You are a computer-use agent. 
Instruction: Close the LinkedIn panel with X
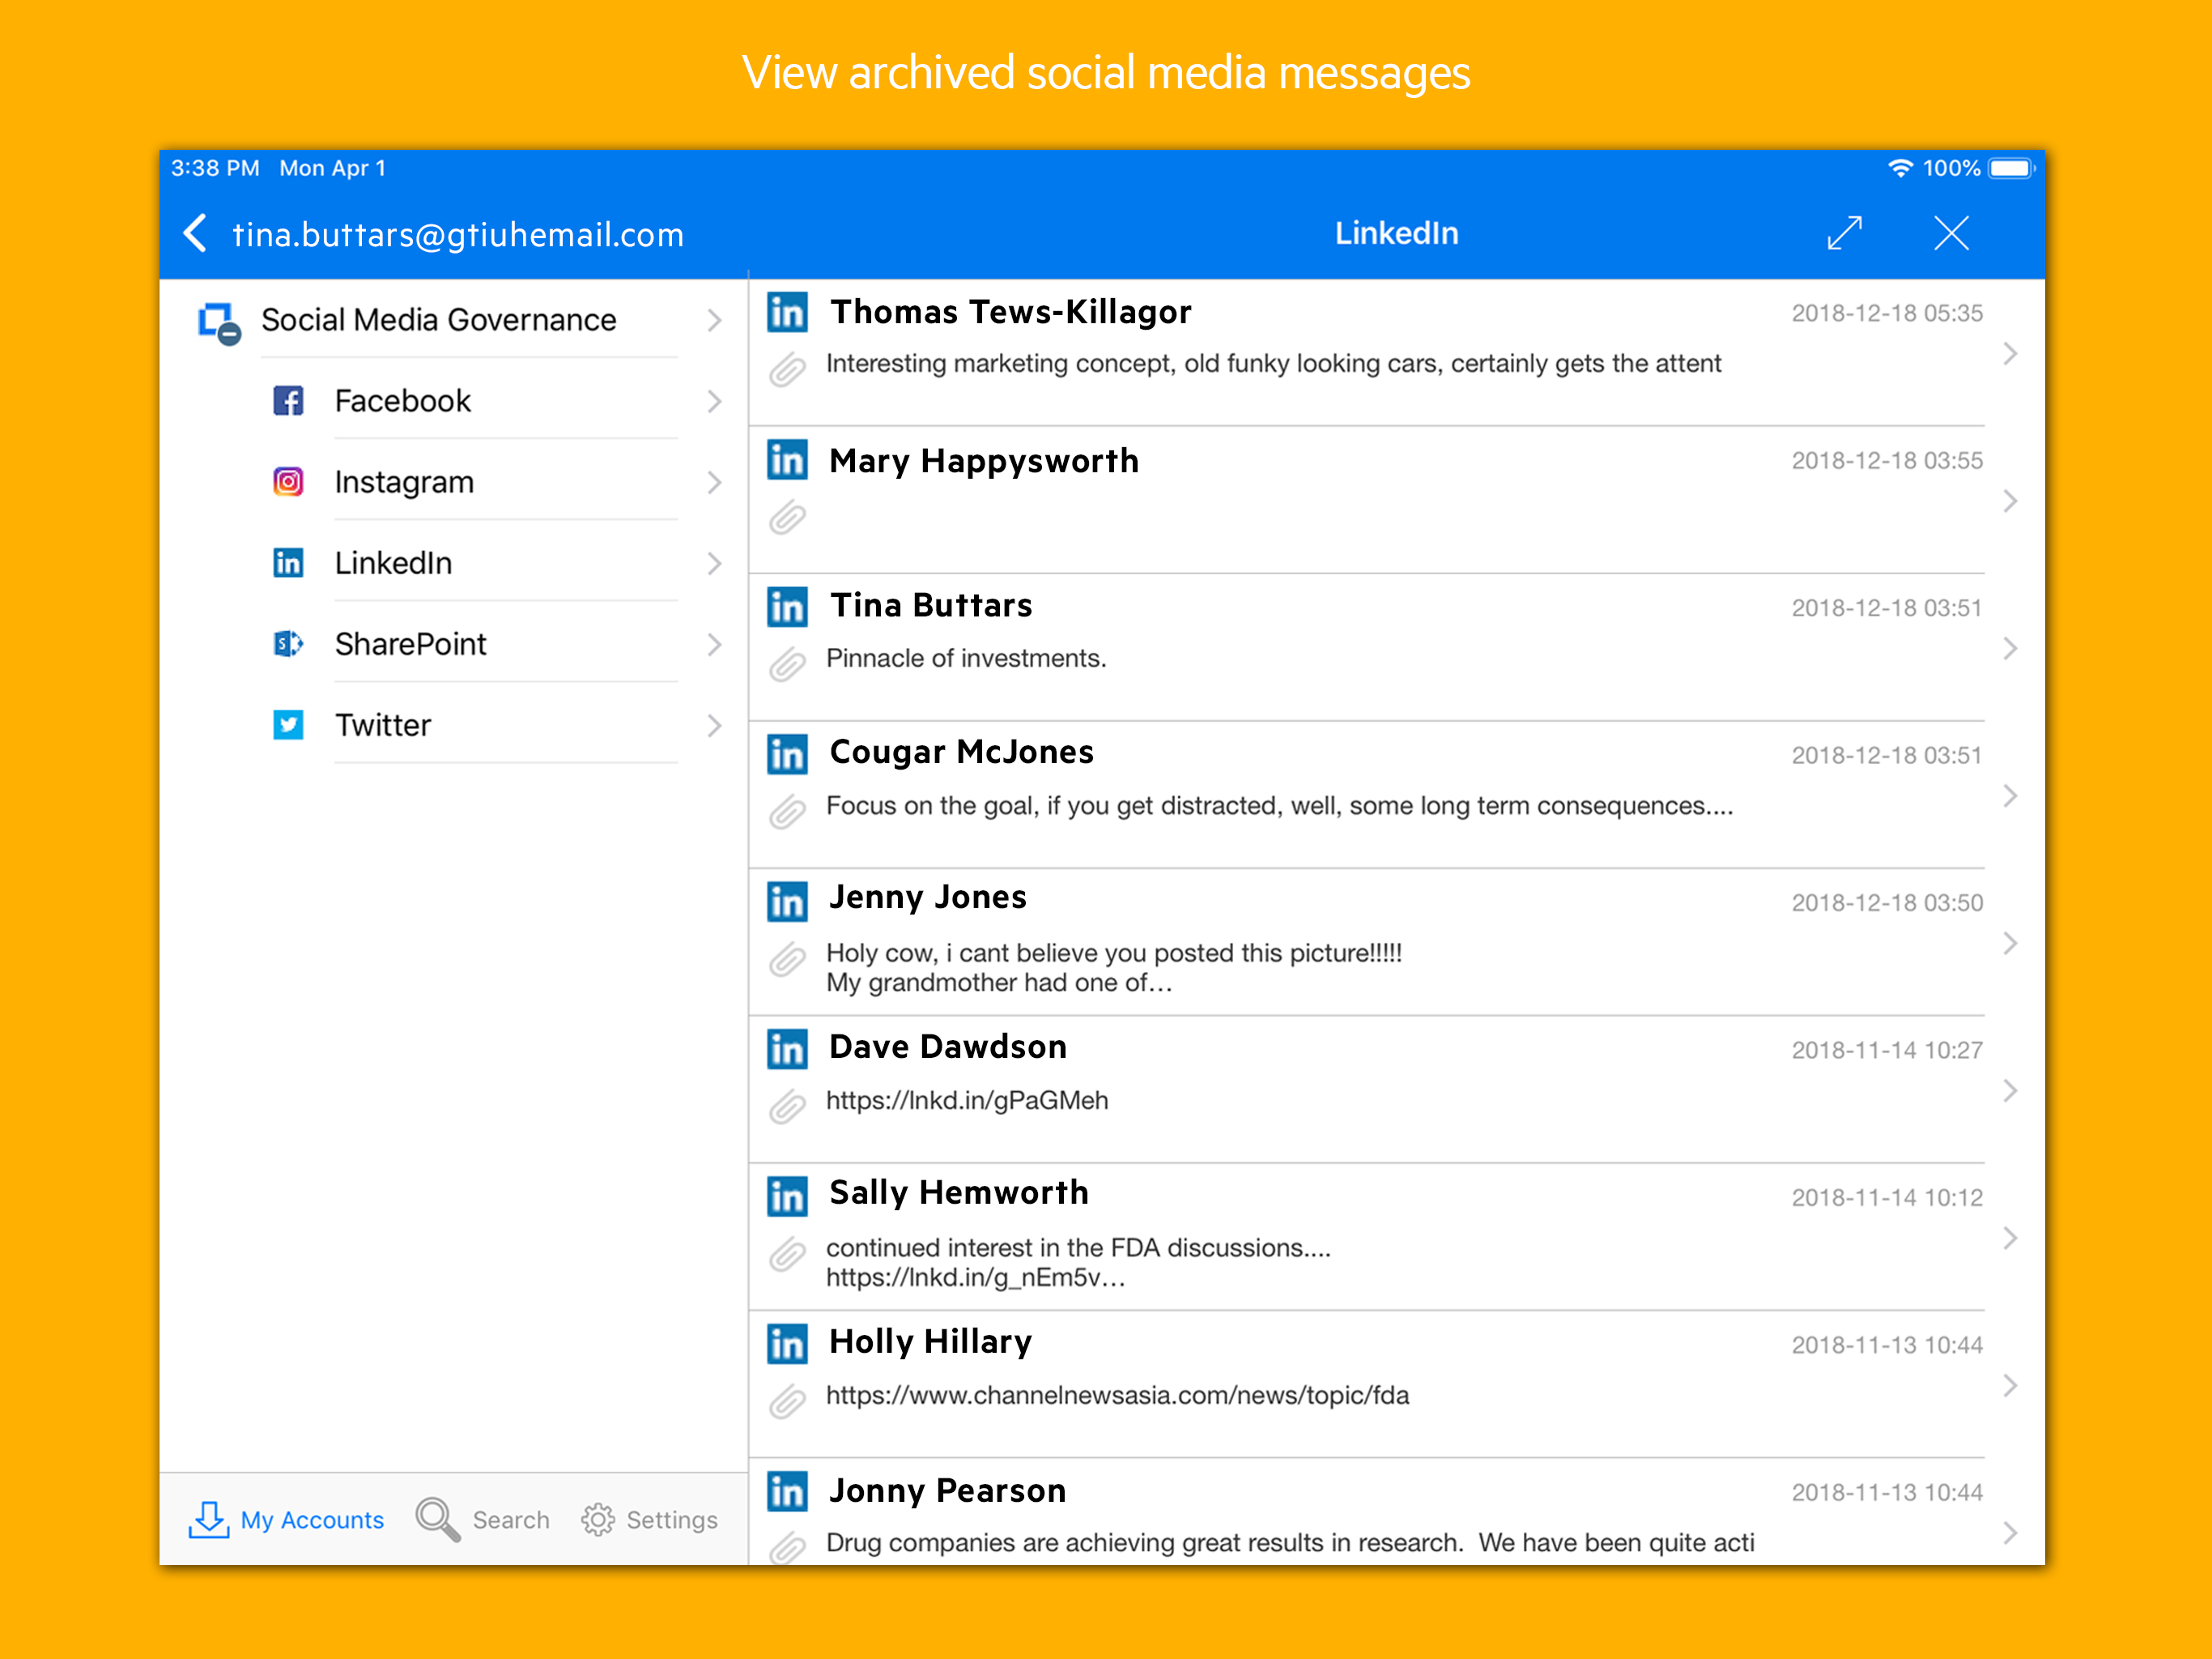(x=1950, y=233)
